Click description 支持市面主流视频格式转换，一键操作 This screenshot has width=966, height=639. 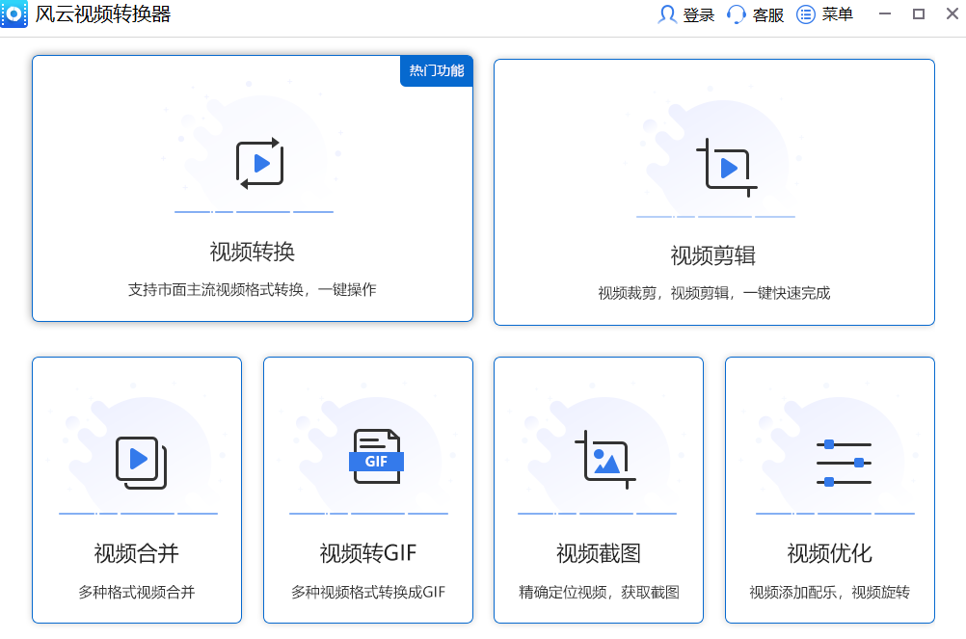tap(252, 289)
